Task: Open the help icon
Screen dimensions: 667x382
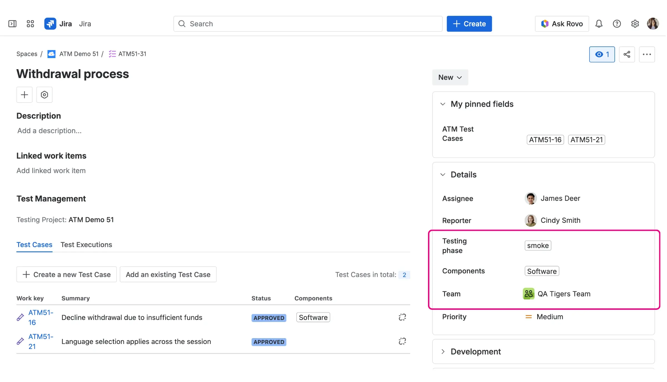Action: click(617, 24)
